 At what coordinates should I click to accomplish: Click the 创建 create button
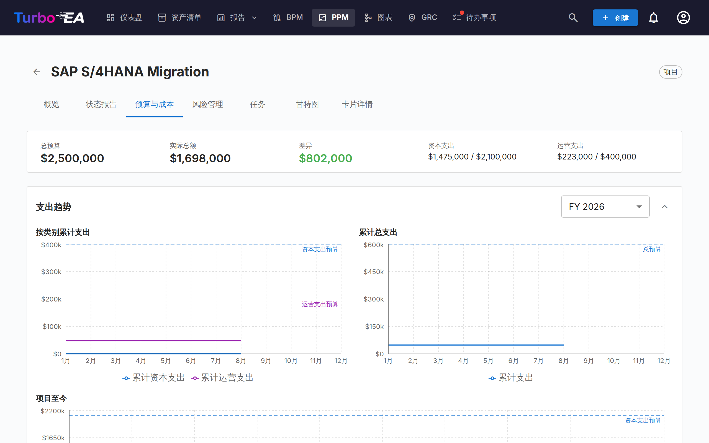[615, 17]
